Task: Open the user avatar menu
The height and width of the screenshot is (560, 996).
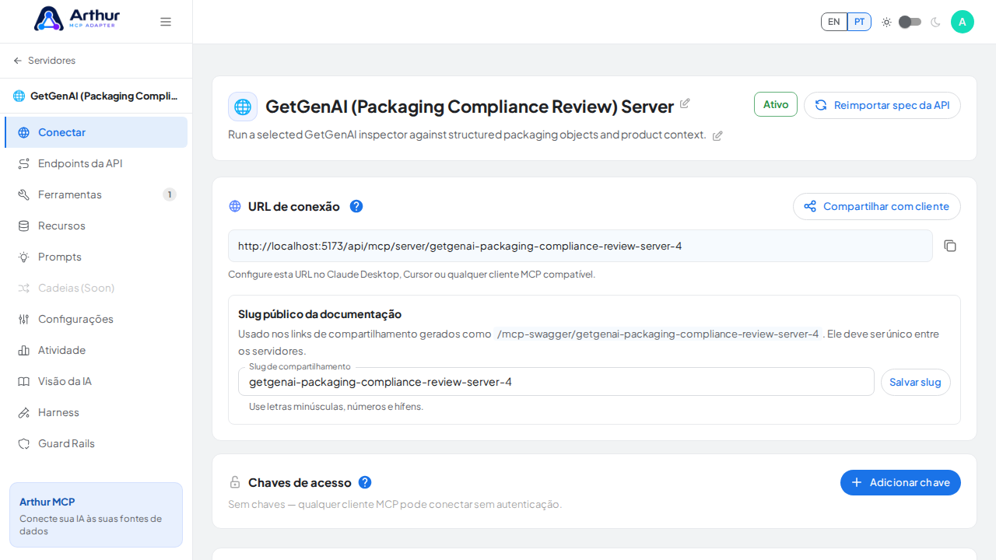Action: [963, 22]
